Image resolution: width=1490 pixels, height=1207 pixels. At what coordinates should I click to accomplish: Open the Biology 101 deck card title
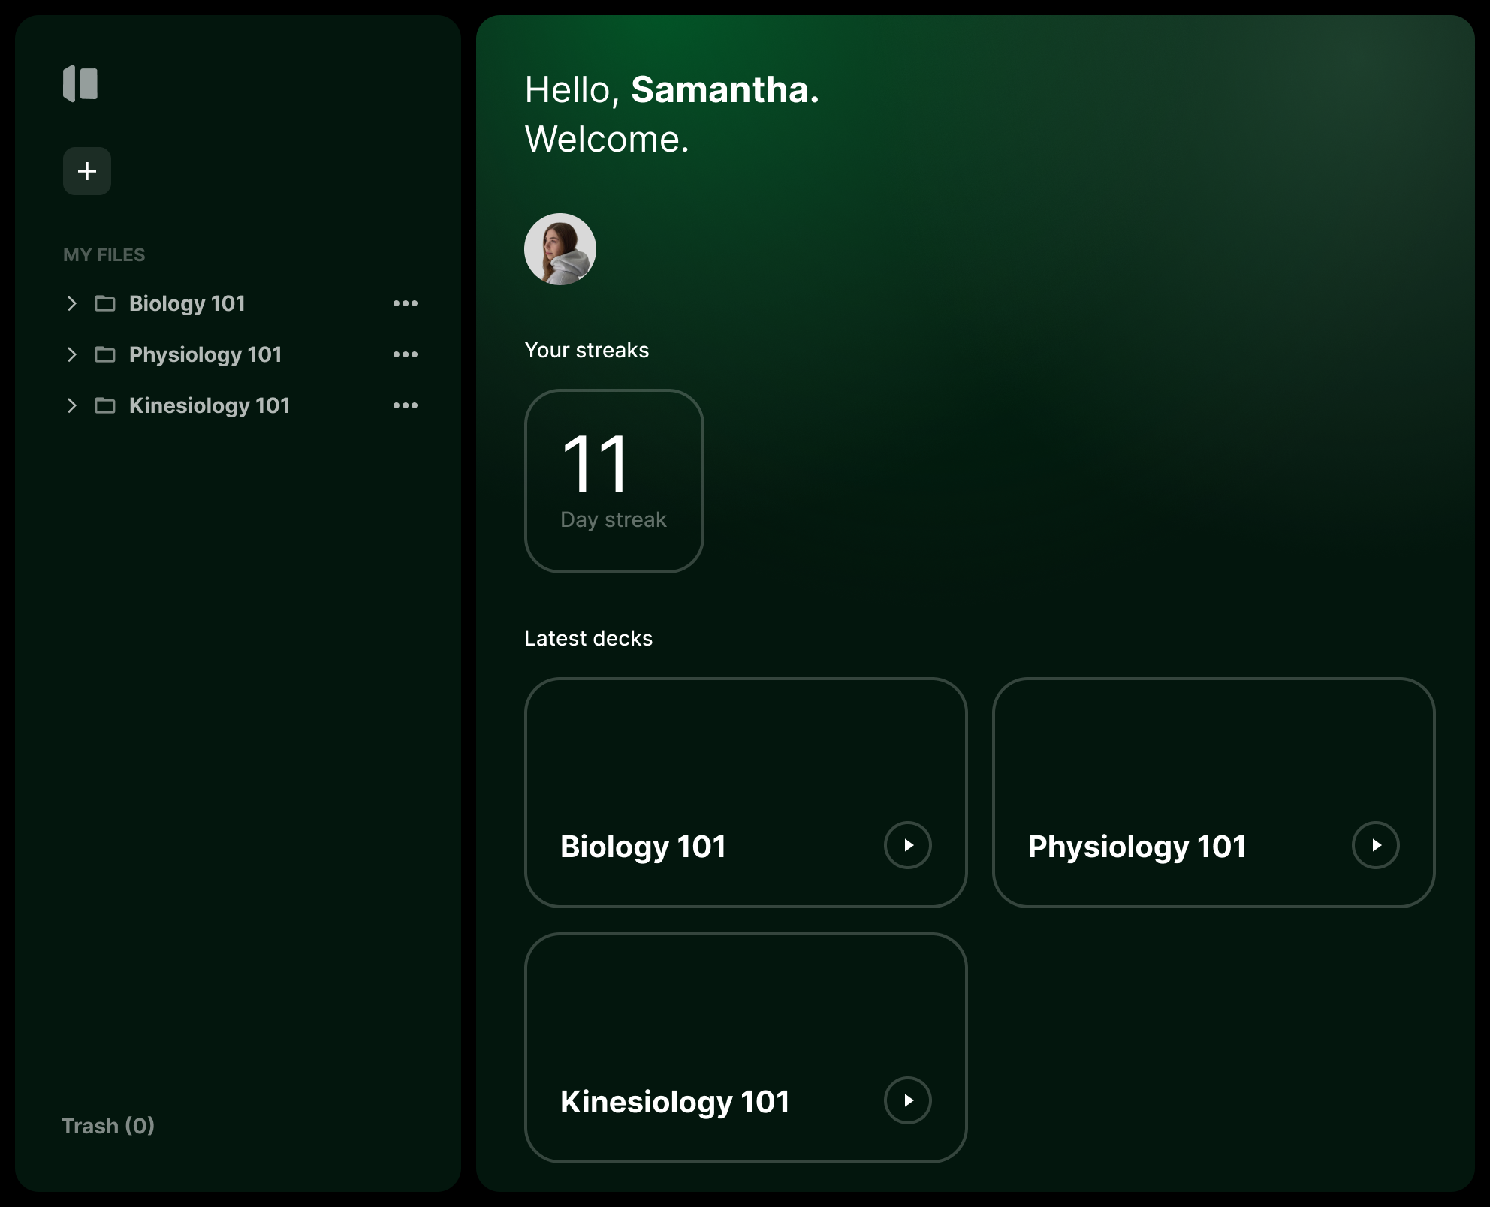point(643,847)
